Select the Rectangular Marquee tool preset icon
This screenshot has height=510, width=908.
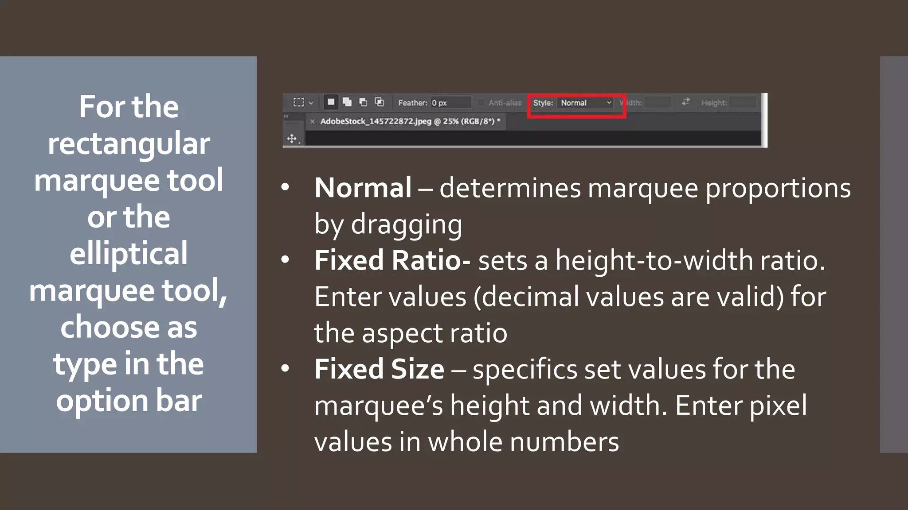click(299, 102)
